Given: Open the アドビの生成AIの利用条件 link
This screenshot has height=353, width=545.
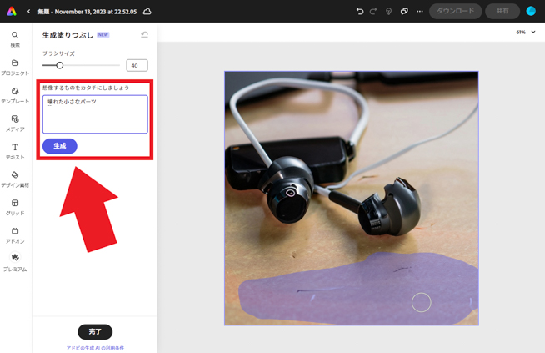Looking at the screenshot, I should [x=95, y=347].
